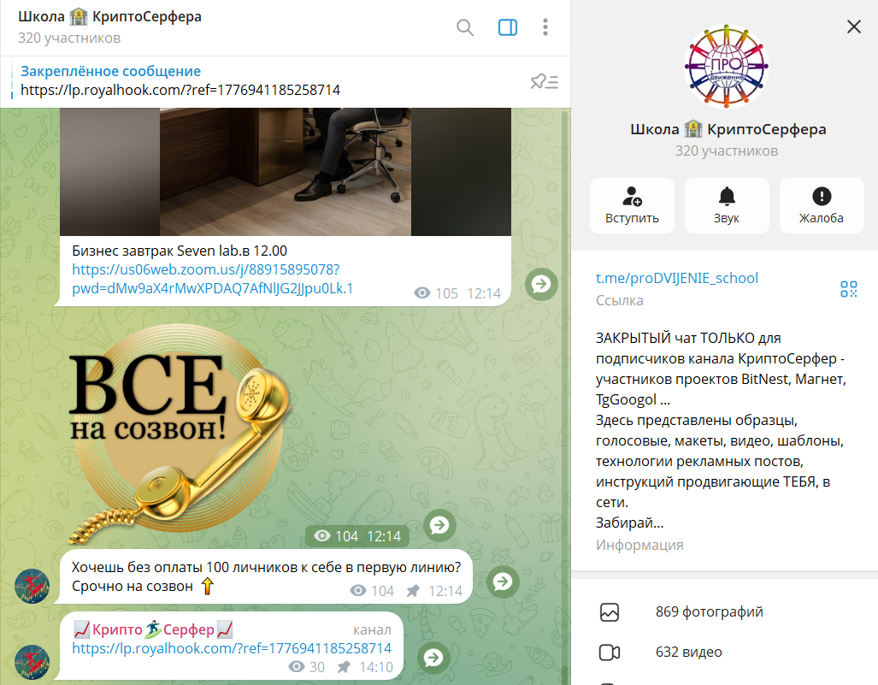Click the chat scrollbar

(566, 395)
